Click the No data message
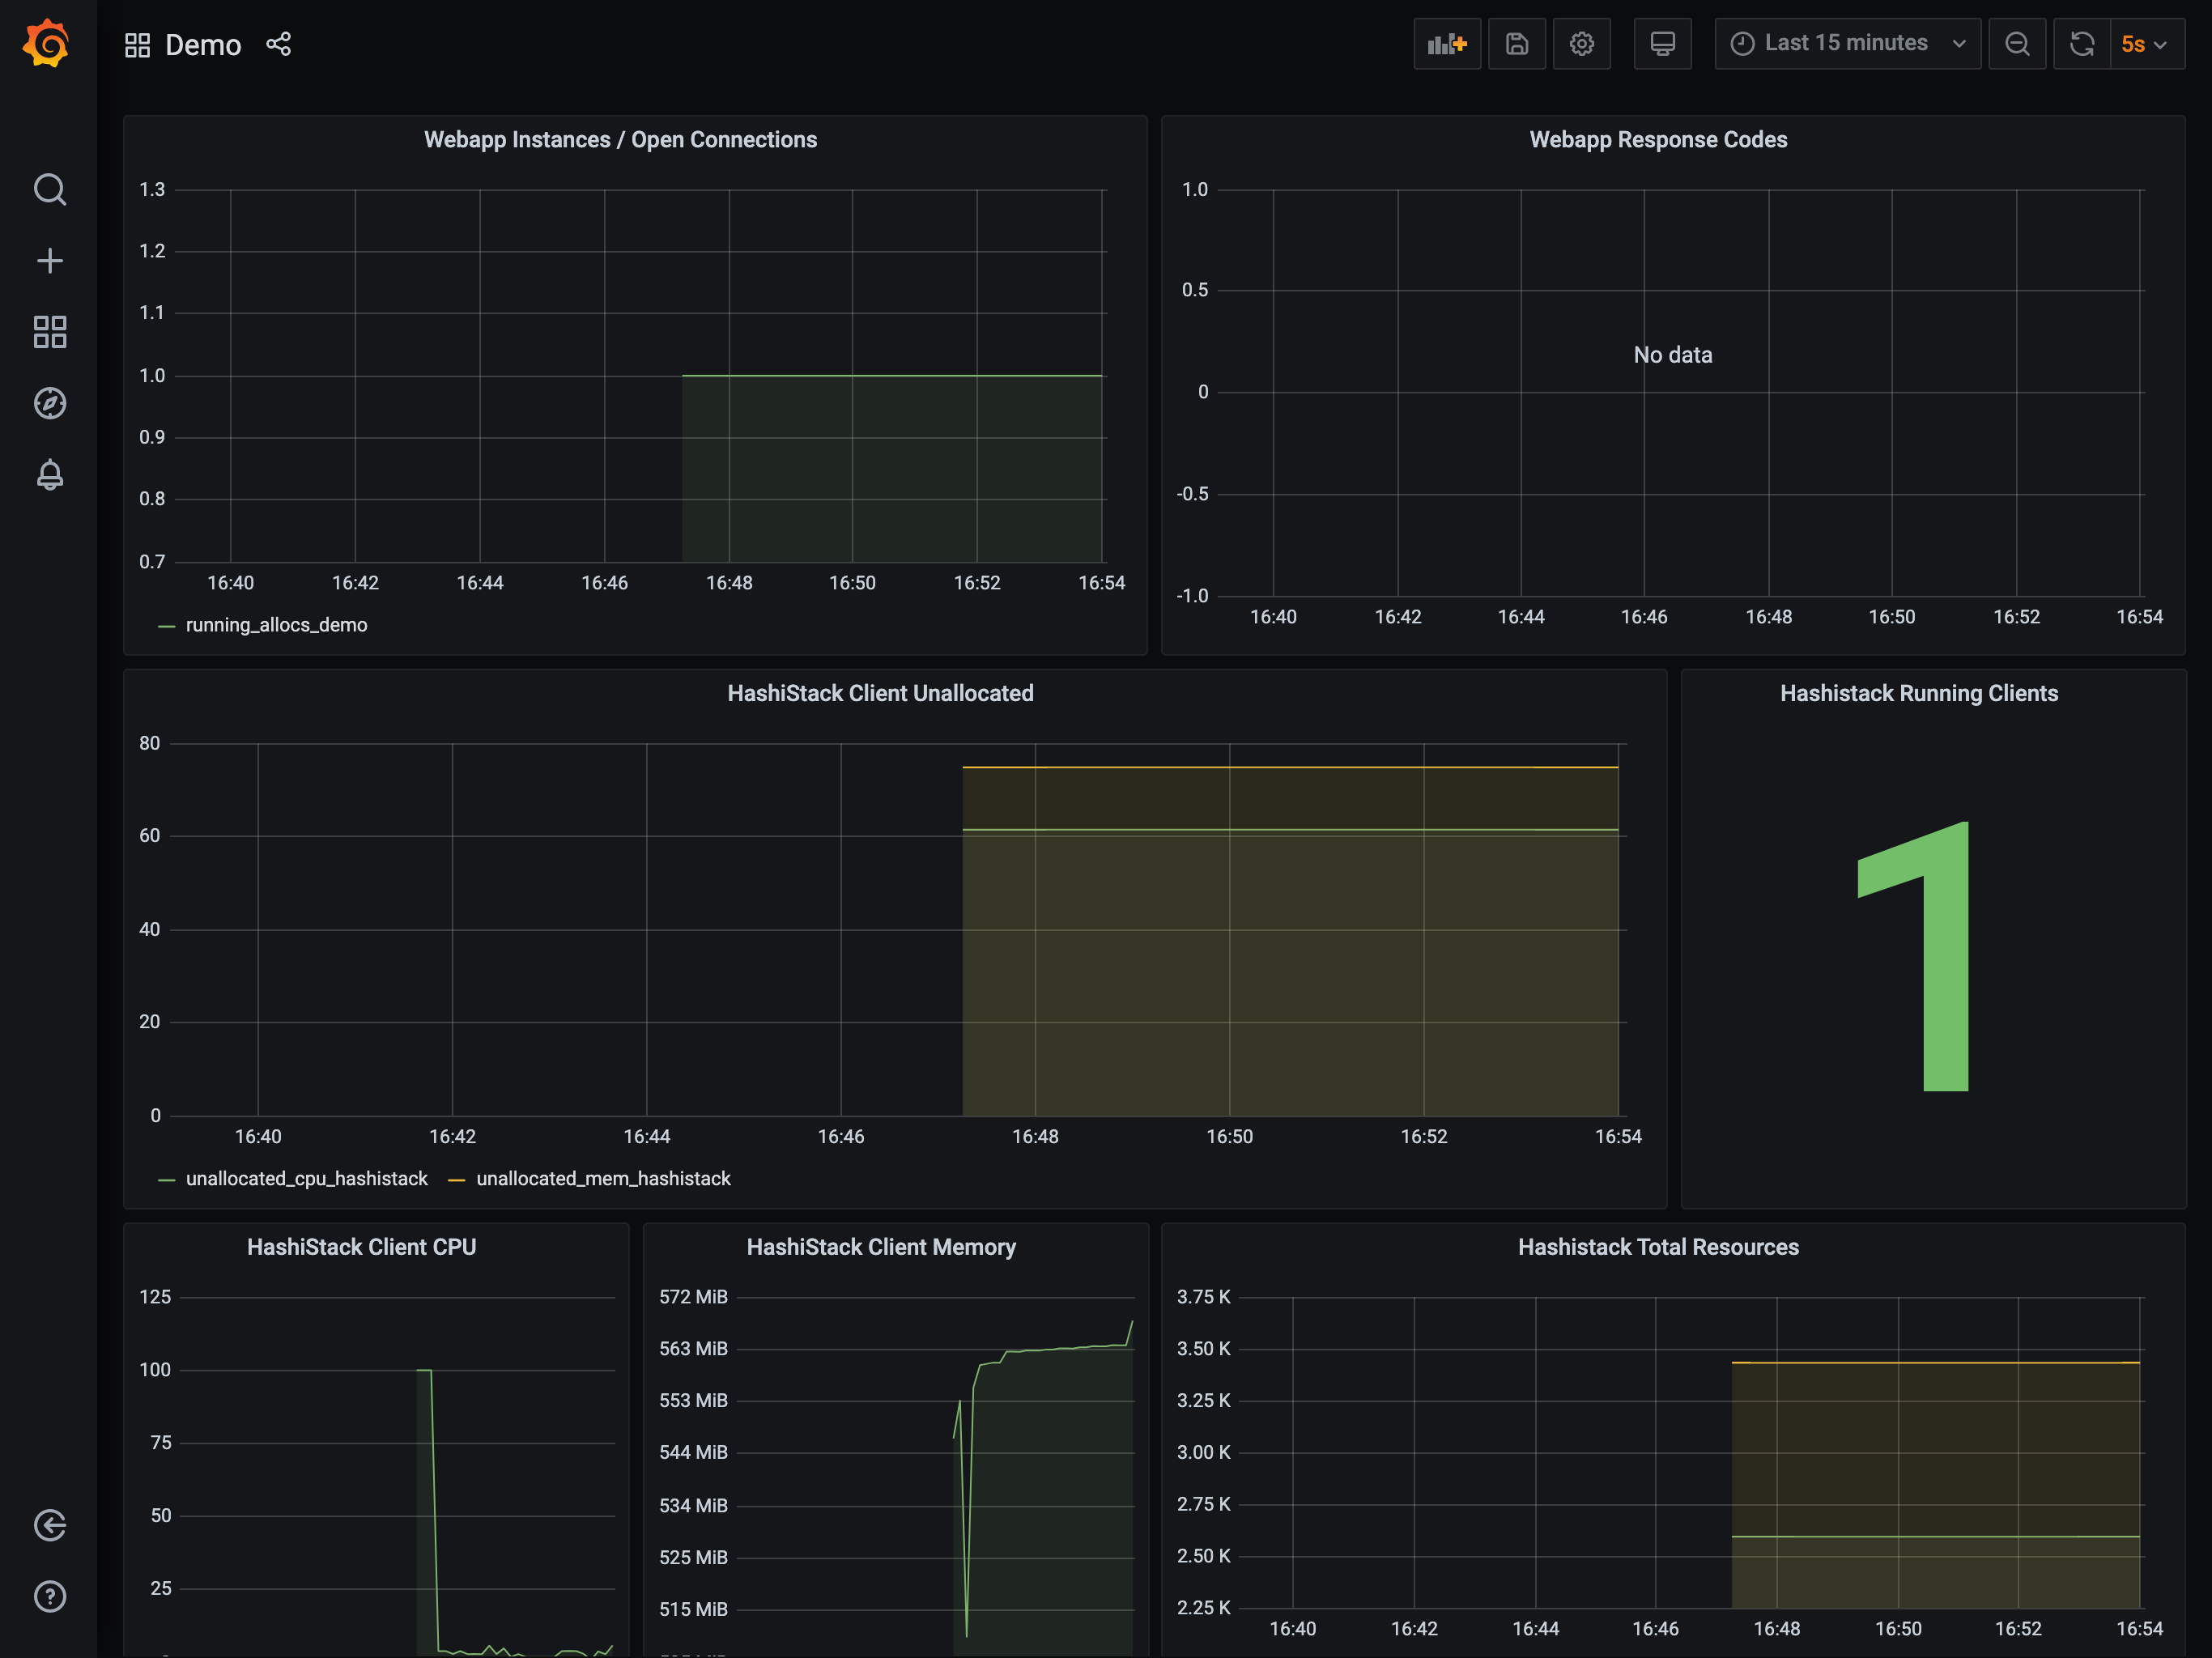Viewport: 2212px width, 1658px height. (x=1672, y=355)
